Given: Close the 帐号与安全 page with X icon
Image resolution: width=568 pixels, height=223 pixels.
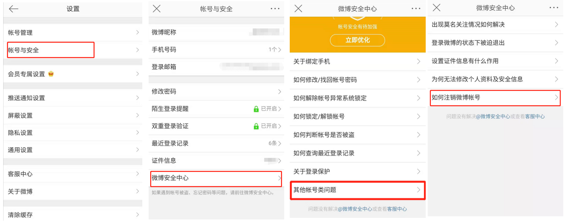Looking at the screenshot, I should 157,9.
